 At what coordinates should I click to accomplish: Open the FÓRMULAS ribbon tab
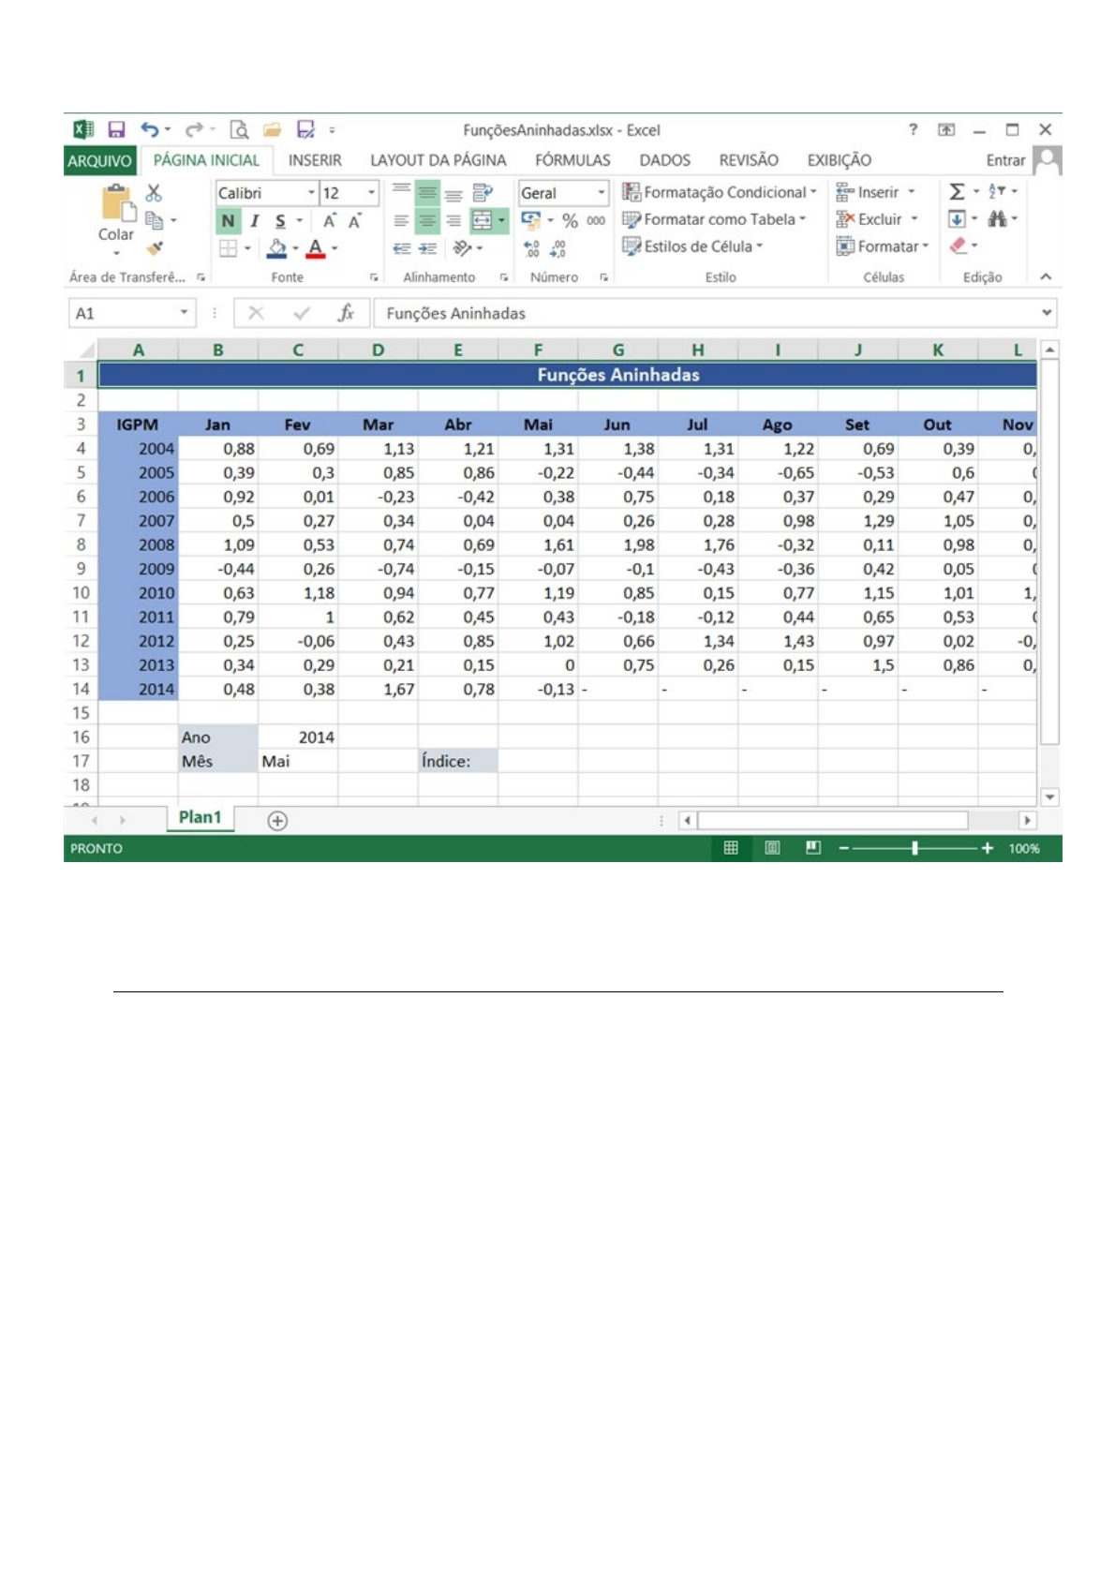572,160
